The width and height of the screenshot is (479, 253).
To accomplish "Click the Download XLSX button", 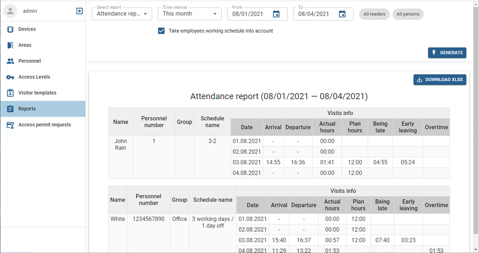I will 440,80.
